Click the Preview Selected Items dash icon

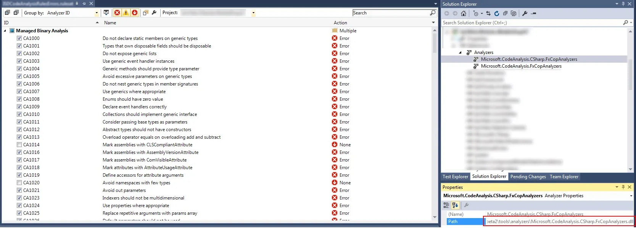(x=534, y=13)
